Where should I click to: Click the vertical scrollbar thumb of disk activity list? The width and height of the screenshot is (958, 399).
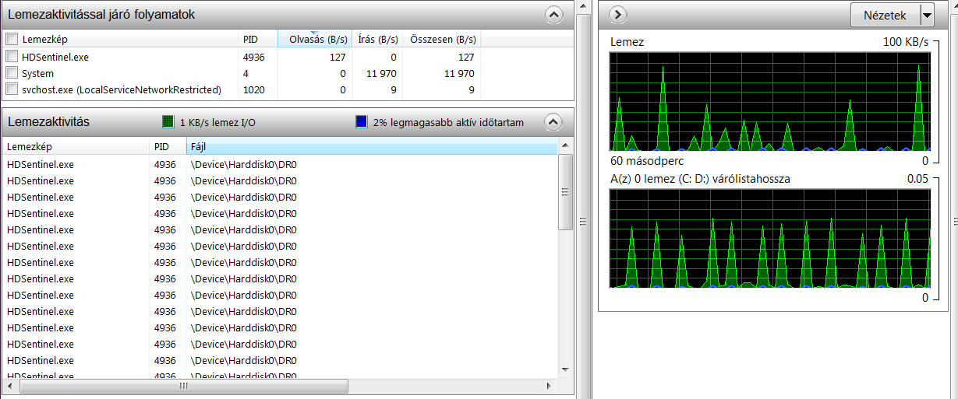click(x=566, y=191)
